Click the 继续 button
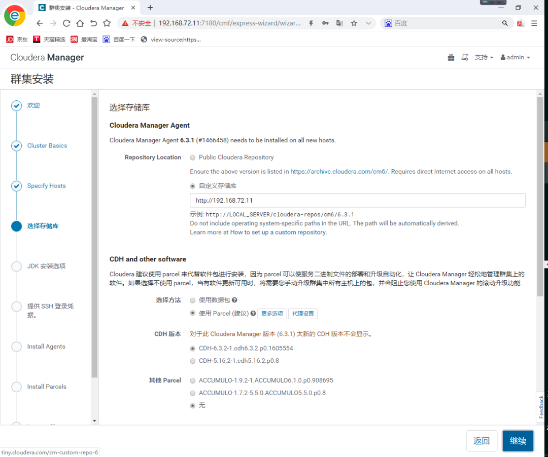Screen dimensions: 548x457 [518, 441]
